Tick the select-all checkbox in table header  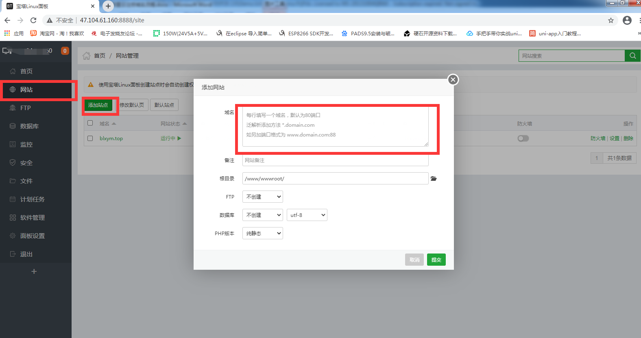[x=90, y=123]
